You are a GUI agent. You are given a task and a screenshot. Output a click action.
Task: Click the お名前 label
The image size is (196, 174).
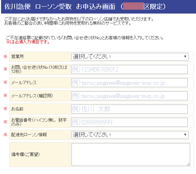17,109
